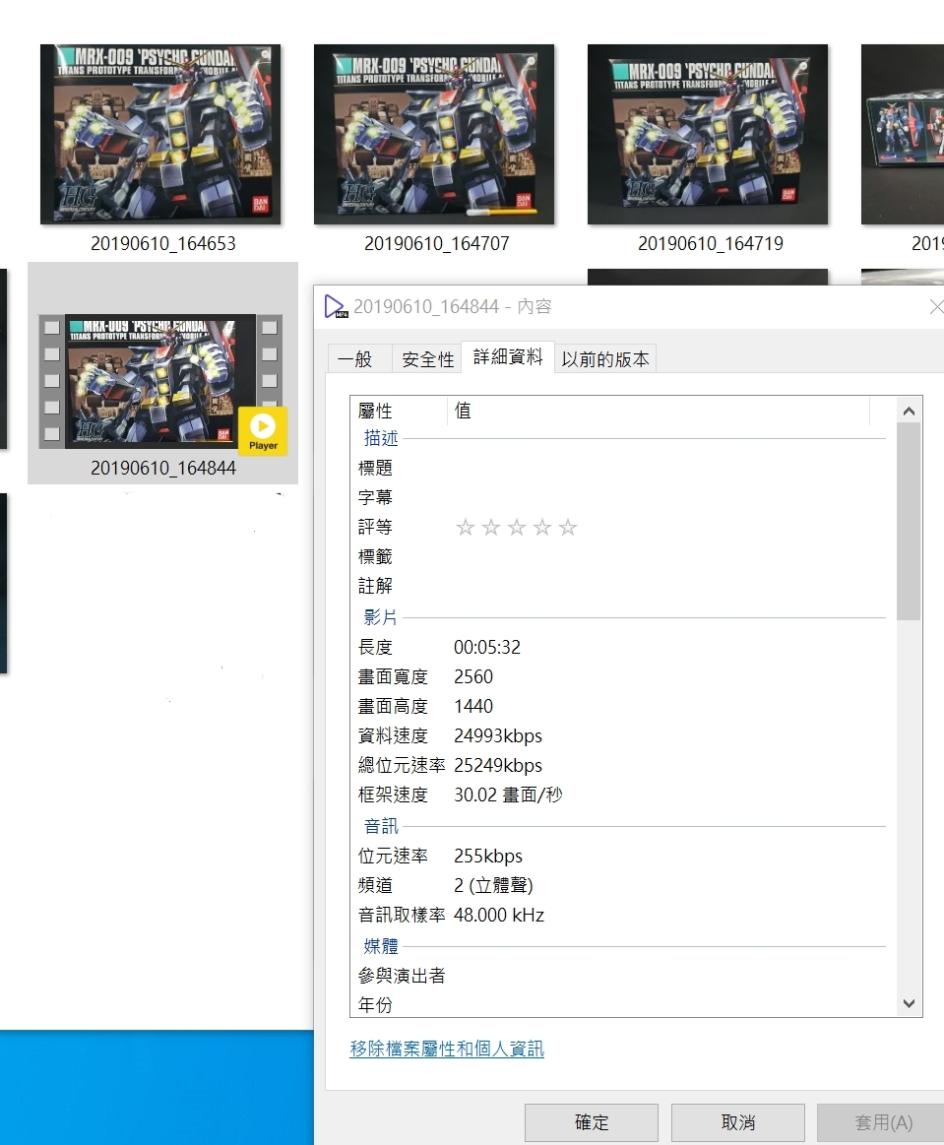Screen dimensions: 944x1145
Task: Select thumbnail 20190610_164719
Action: coord(708,135)
